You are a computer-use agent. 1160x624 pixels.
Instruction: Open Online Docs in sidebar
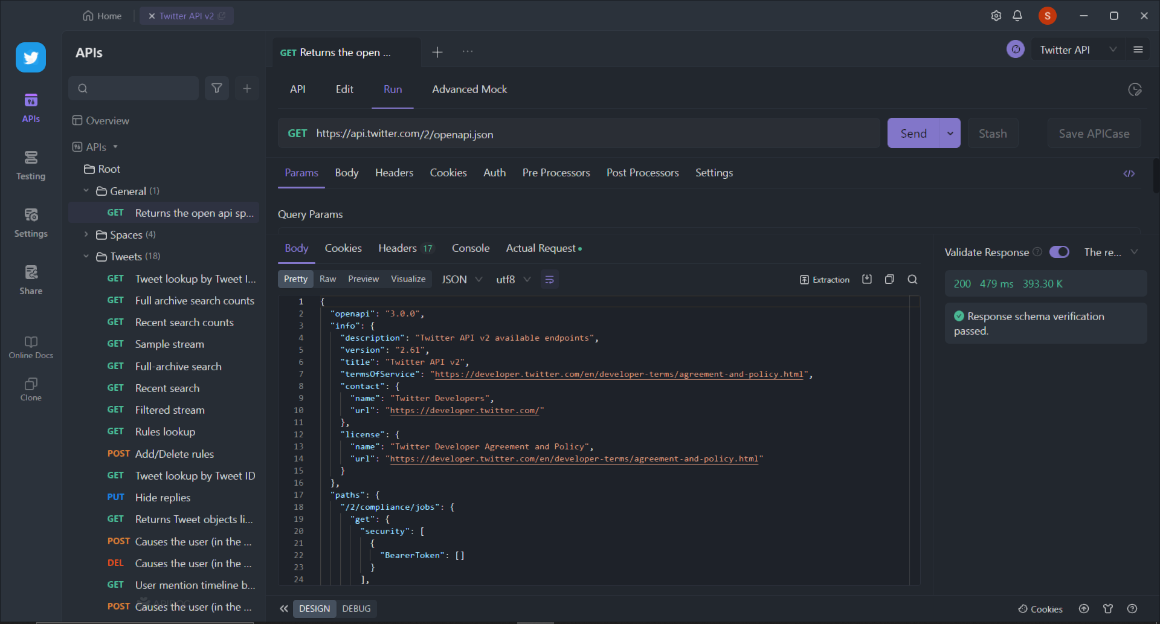(x=31, y=347)
